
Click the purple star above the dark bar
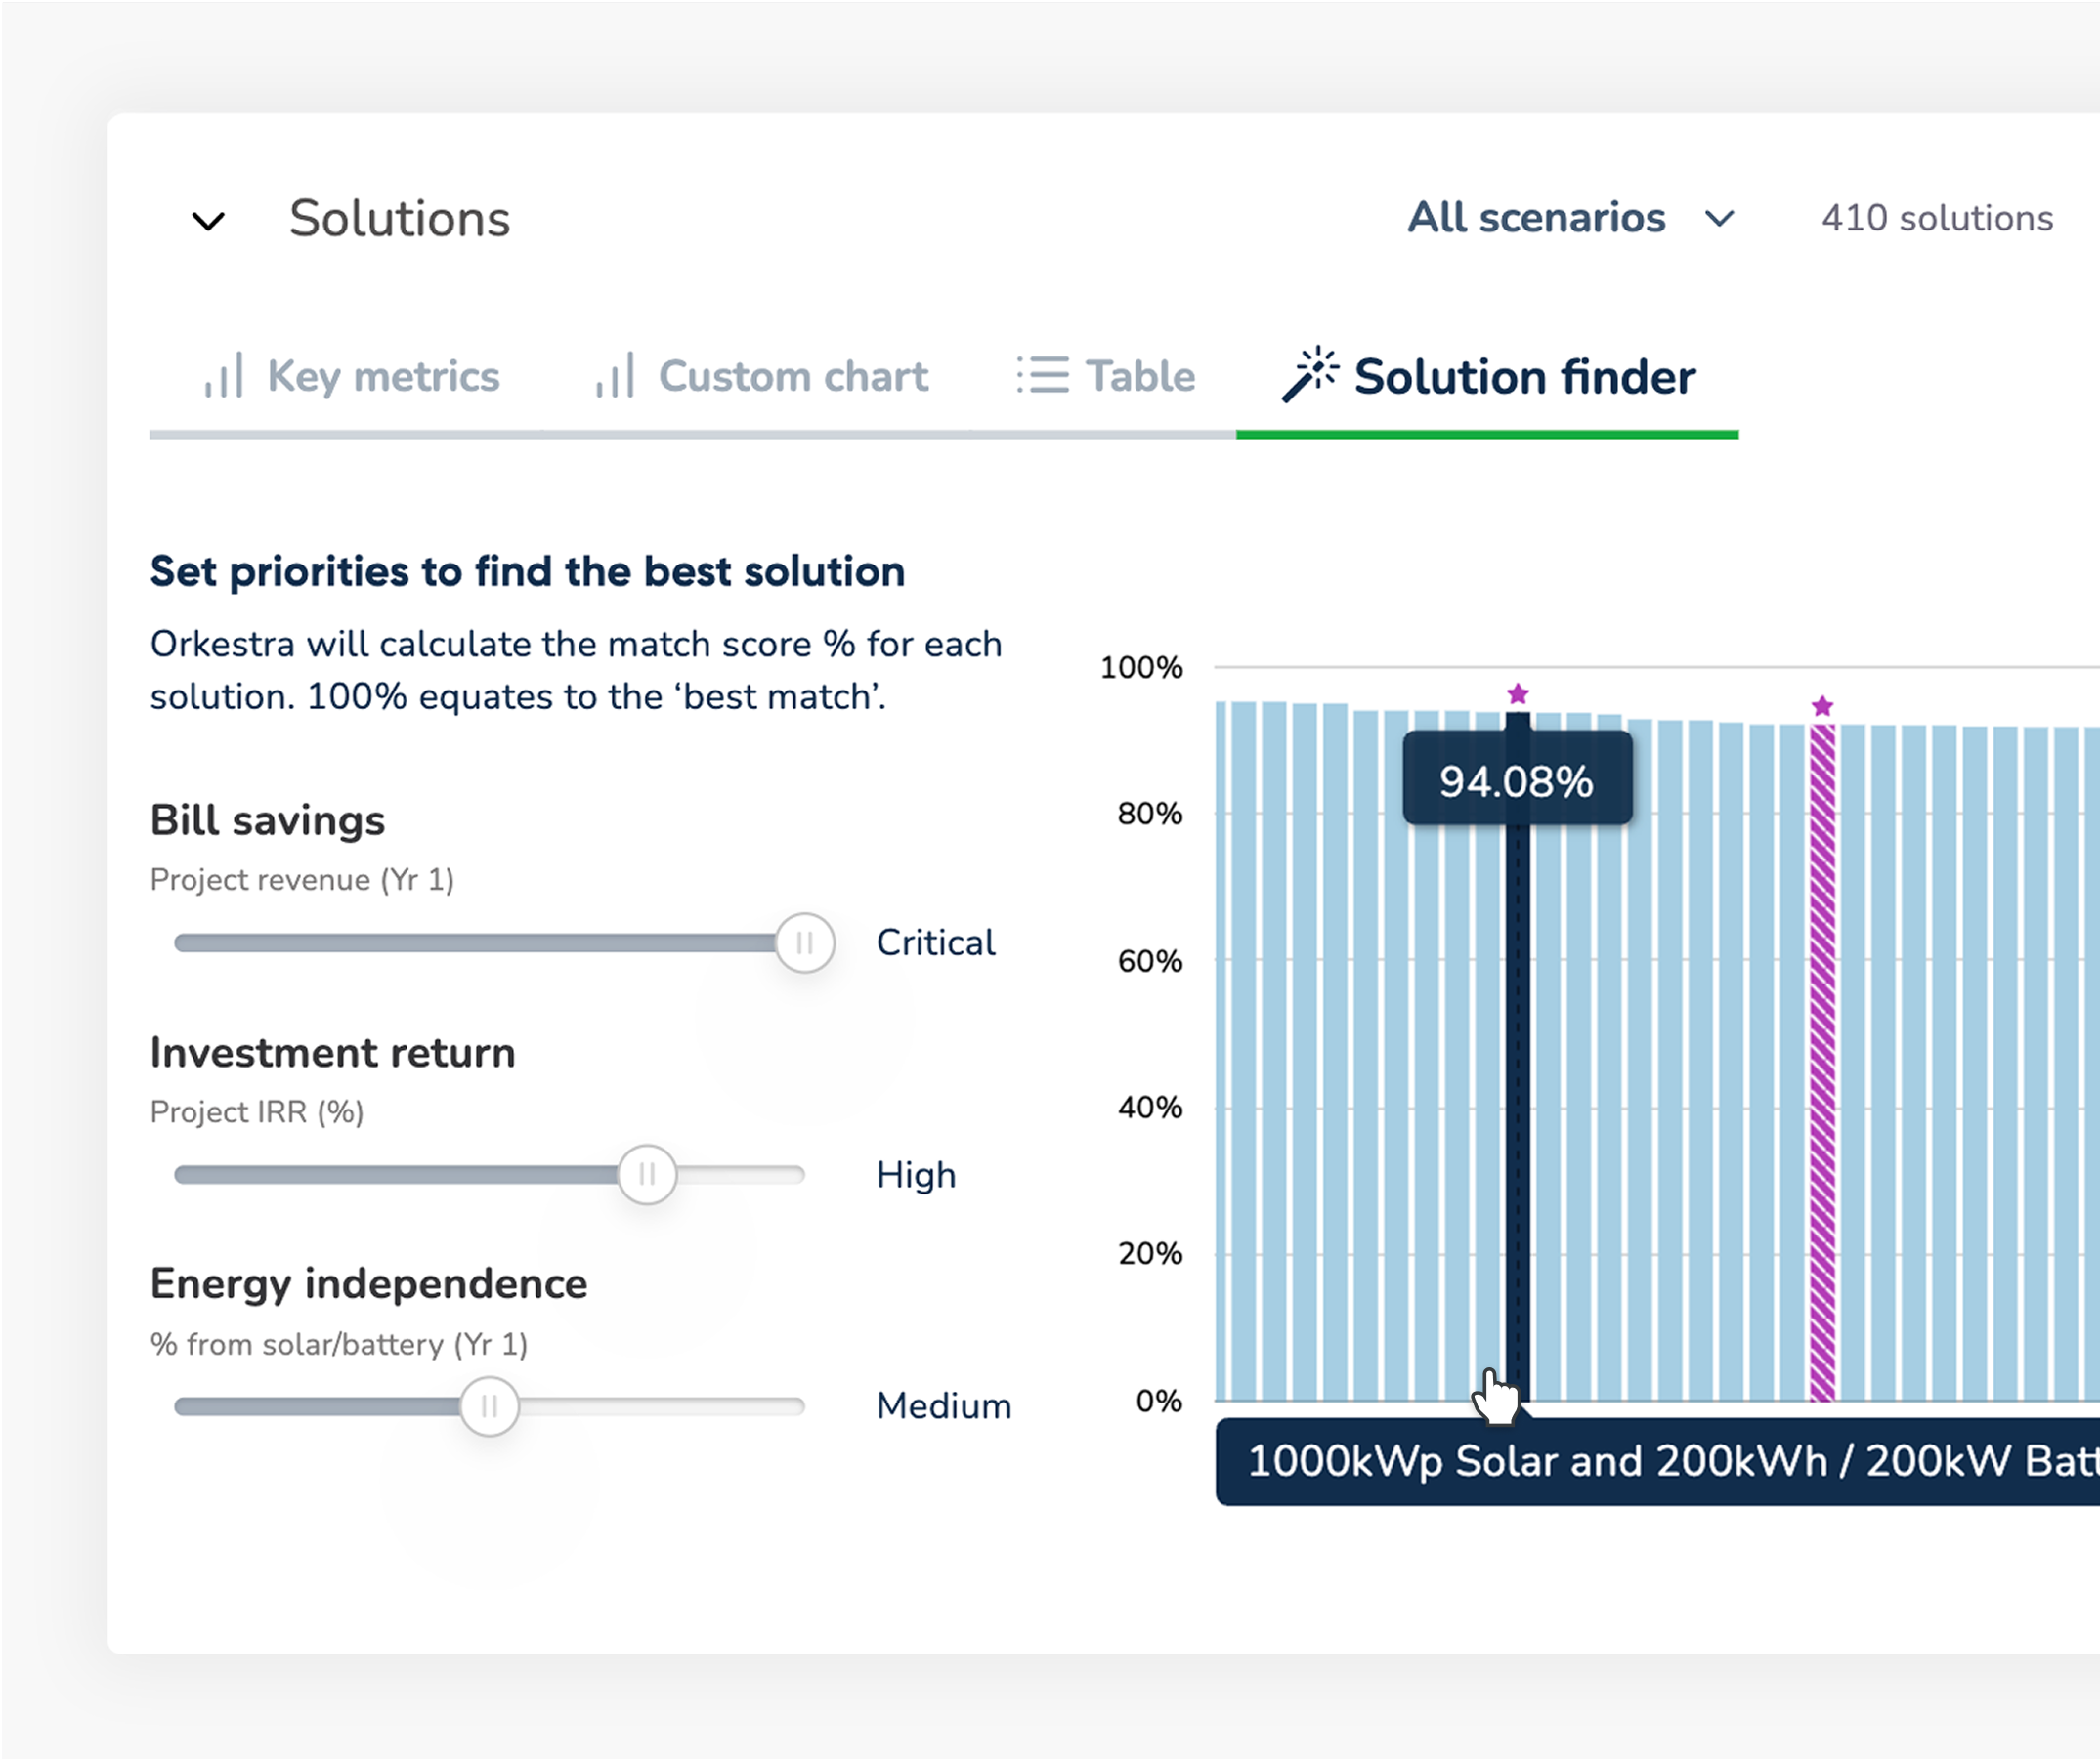pyautogui.click(x=1518, y=693)
